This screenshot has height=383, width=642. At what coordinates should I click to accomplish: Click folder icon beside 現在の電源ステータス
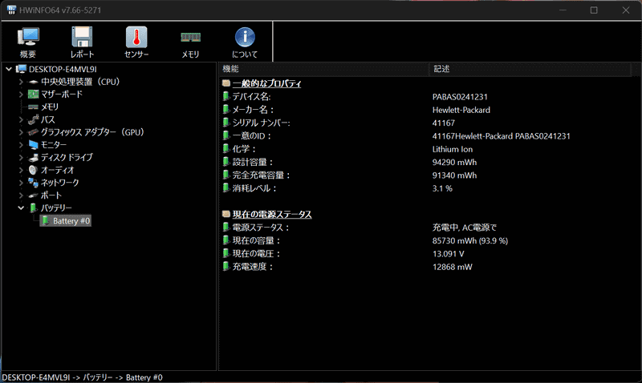point(226,214)
